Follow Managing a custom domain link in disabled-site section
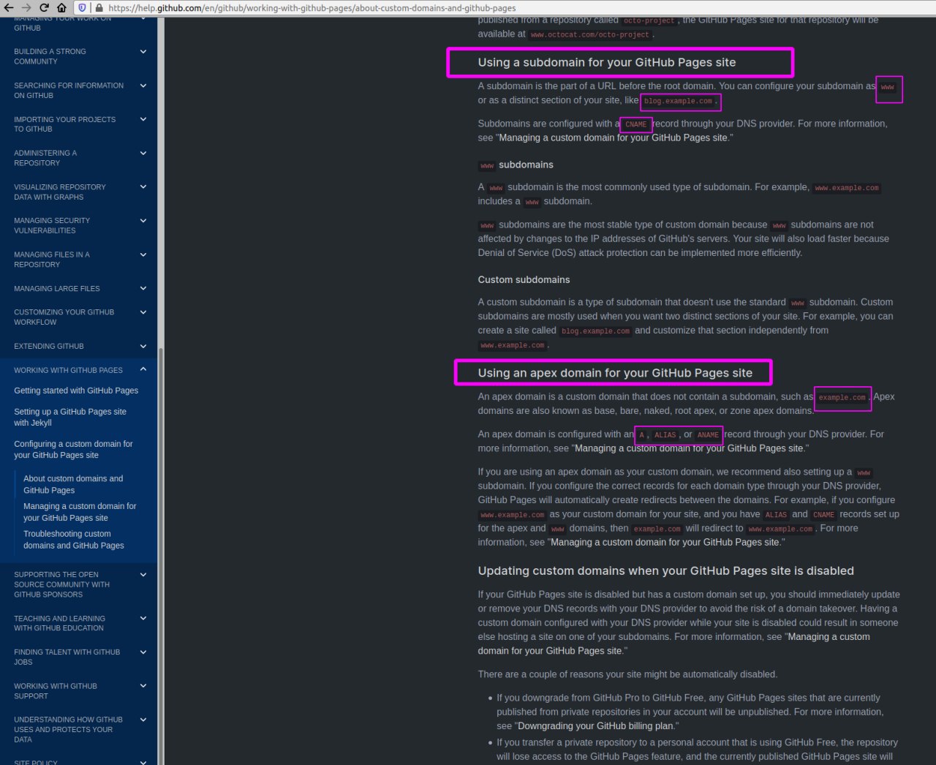 click(x=673, y=644)
